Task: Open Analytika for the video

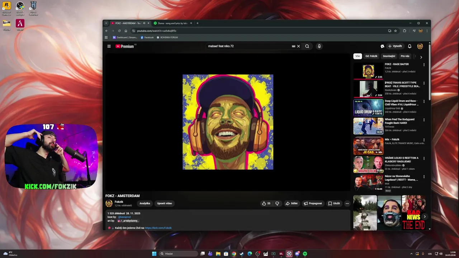Action: tap(145, 204)
